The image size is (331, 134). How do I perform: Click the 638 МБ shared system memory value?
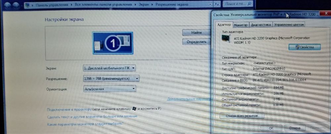[x=278, y=105]
